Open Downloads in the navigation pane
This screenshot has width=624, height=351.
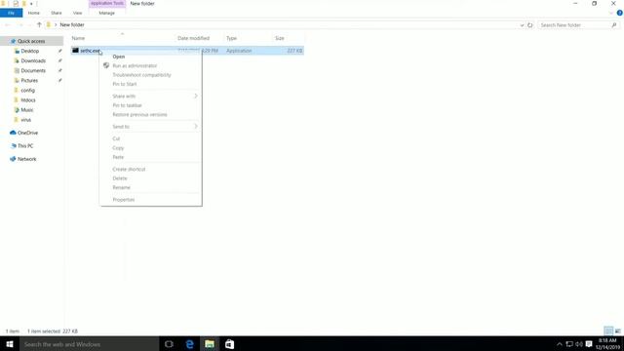coord(33,60)
